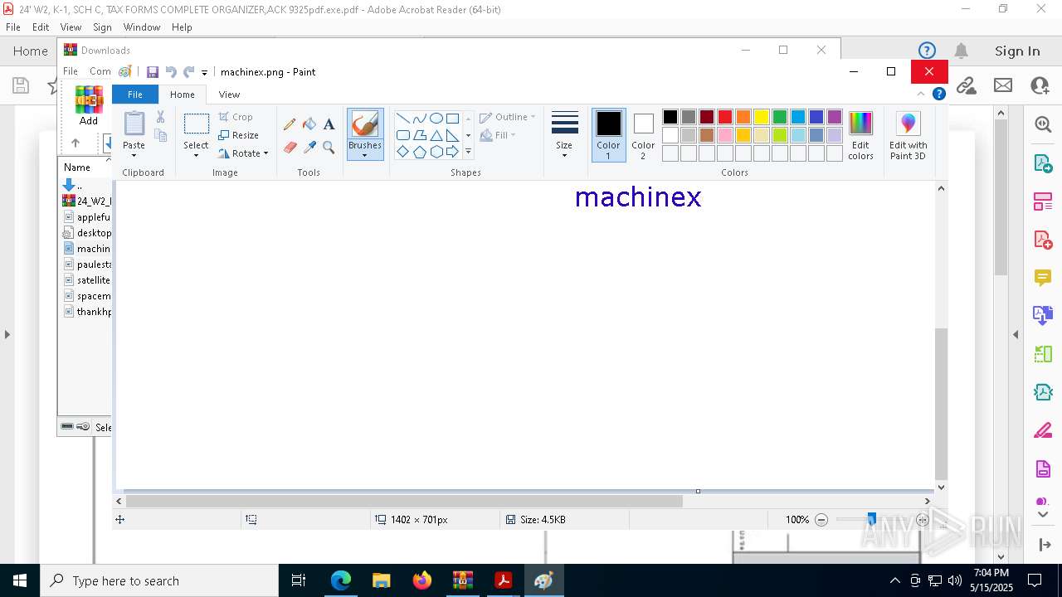Image resolution: width=1062 pixels, height=597 pixels.
Task: Click the Save icon in Paint title bar
Action: (x=153, y=72)
